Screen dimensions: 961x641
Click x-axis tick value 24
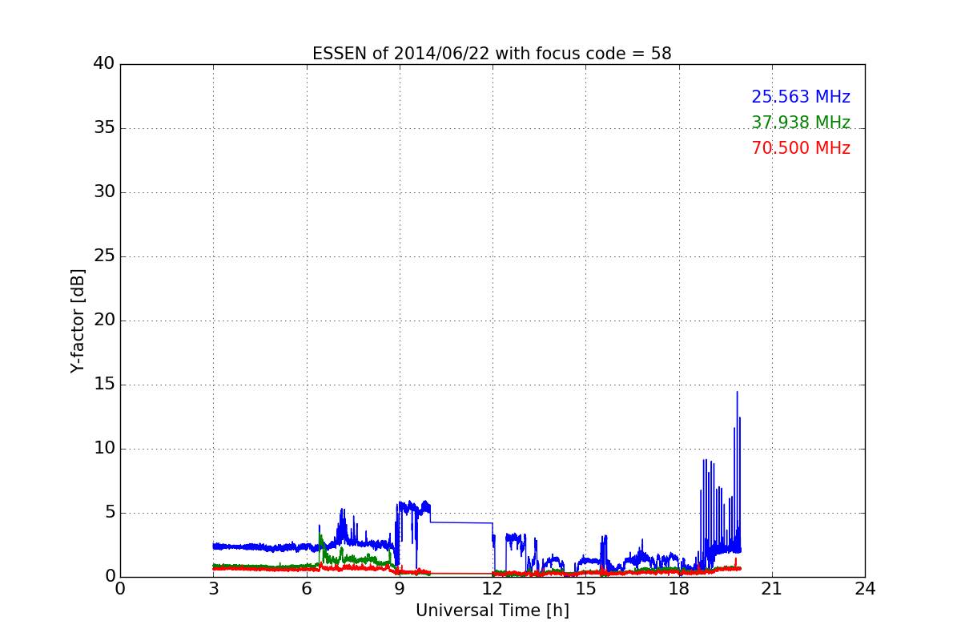[x=865, y=589]
